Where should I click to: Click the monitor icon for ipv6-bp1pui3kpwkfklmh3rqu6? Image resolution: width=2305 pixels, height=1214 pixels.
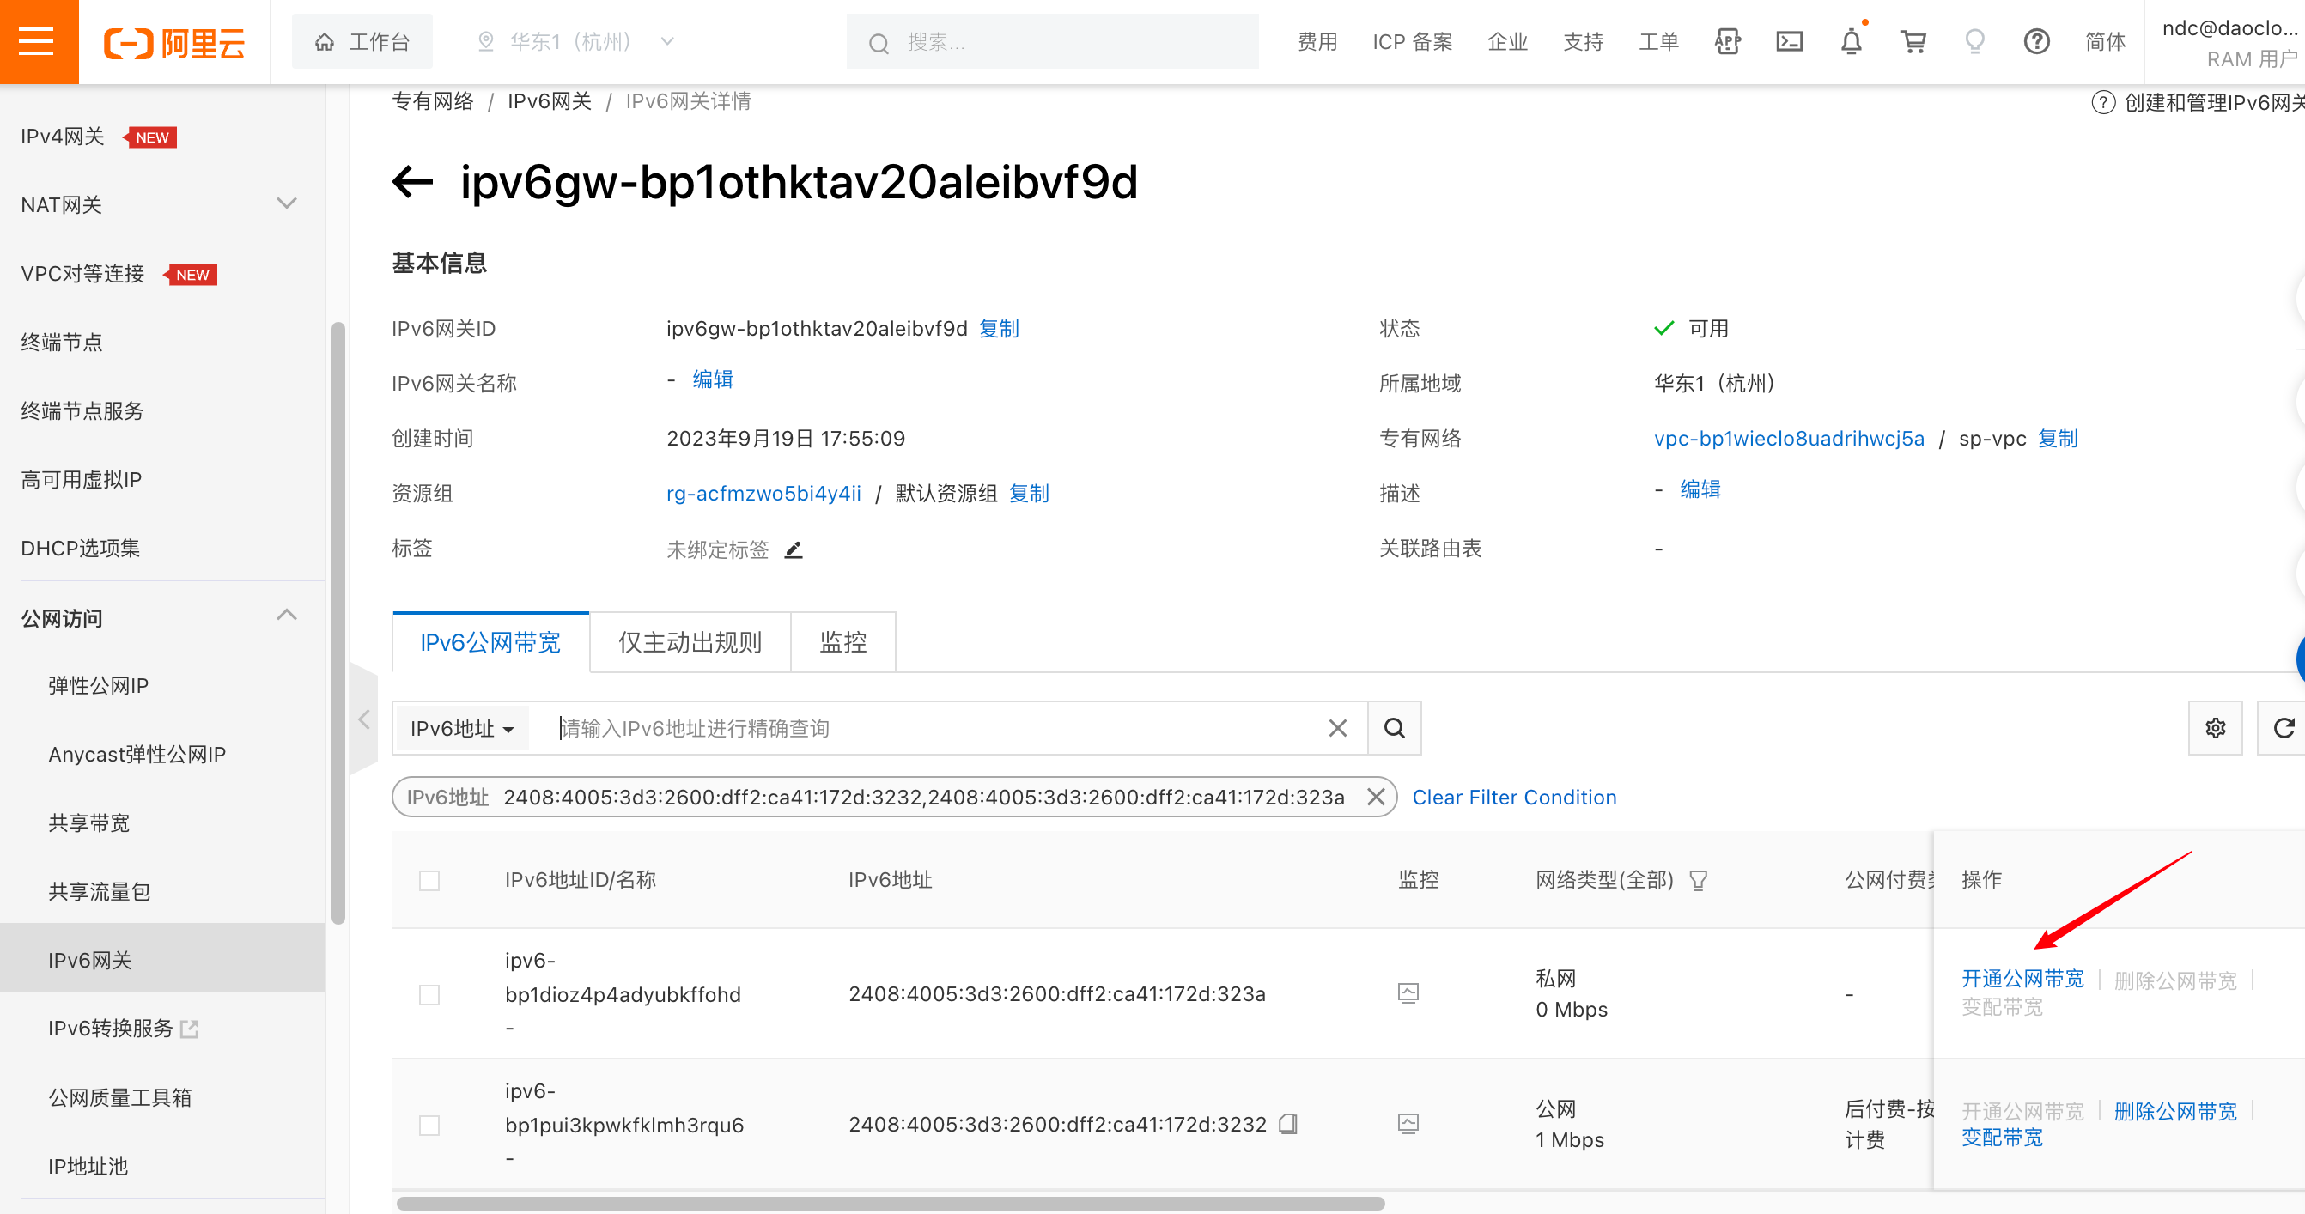[1408, 1124]
